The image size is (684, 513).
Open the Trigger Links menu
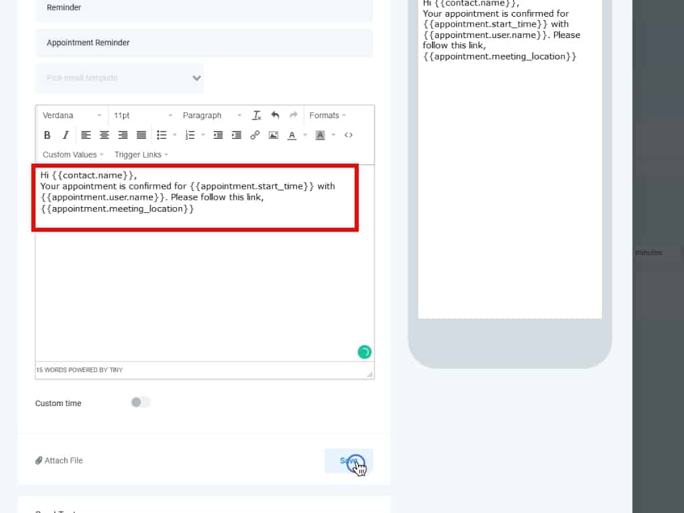[x=141, y=154]
